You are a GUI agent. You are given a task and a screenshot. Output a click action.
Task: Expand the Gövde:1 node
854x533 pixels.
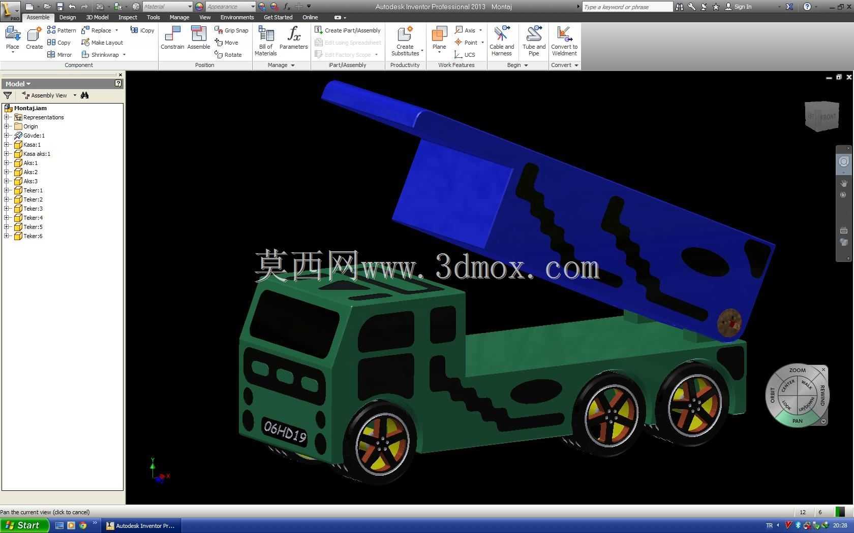tap(7, 136)
